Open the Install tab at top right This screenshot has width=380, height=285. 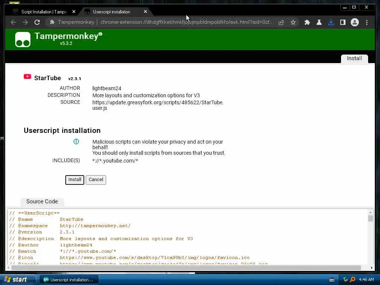tap(354, 58)
